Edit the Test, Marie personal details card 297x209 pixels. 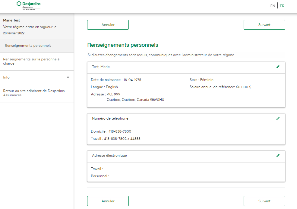(x=278, y=67)
